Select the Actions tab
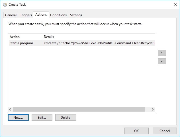 pos(41,15)
